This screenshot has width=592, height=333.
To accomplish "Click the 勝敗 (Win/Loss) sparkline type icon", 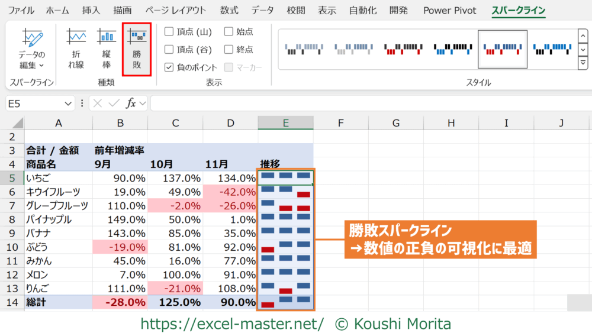I will pos(137,49).
